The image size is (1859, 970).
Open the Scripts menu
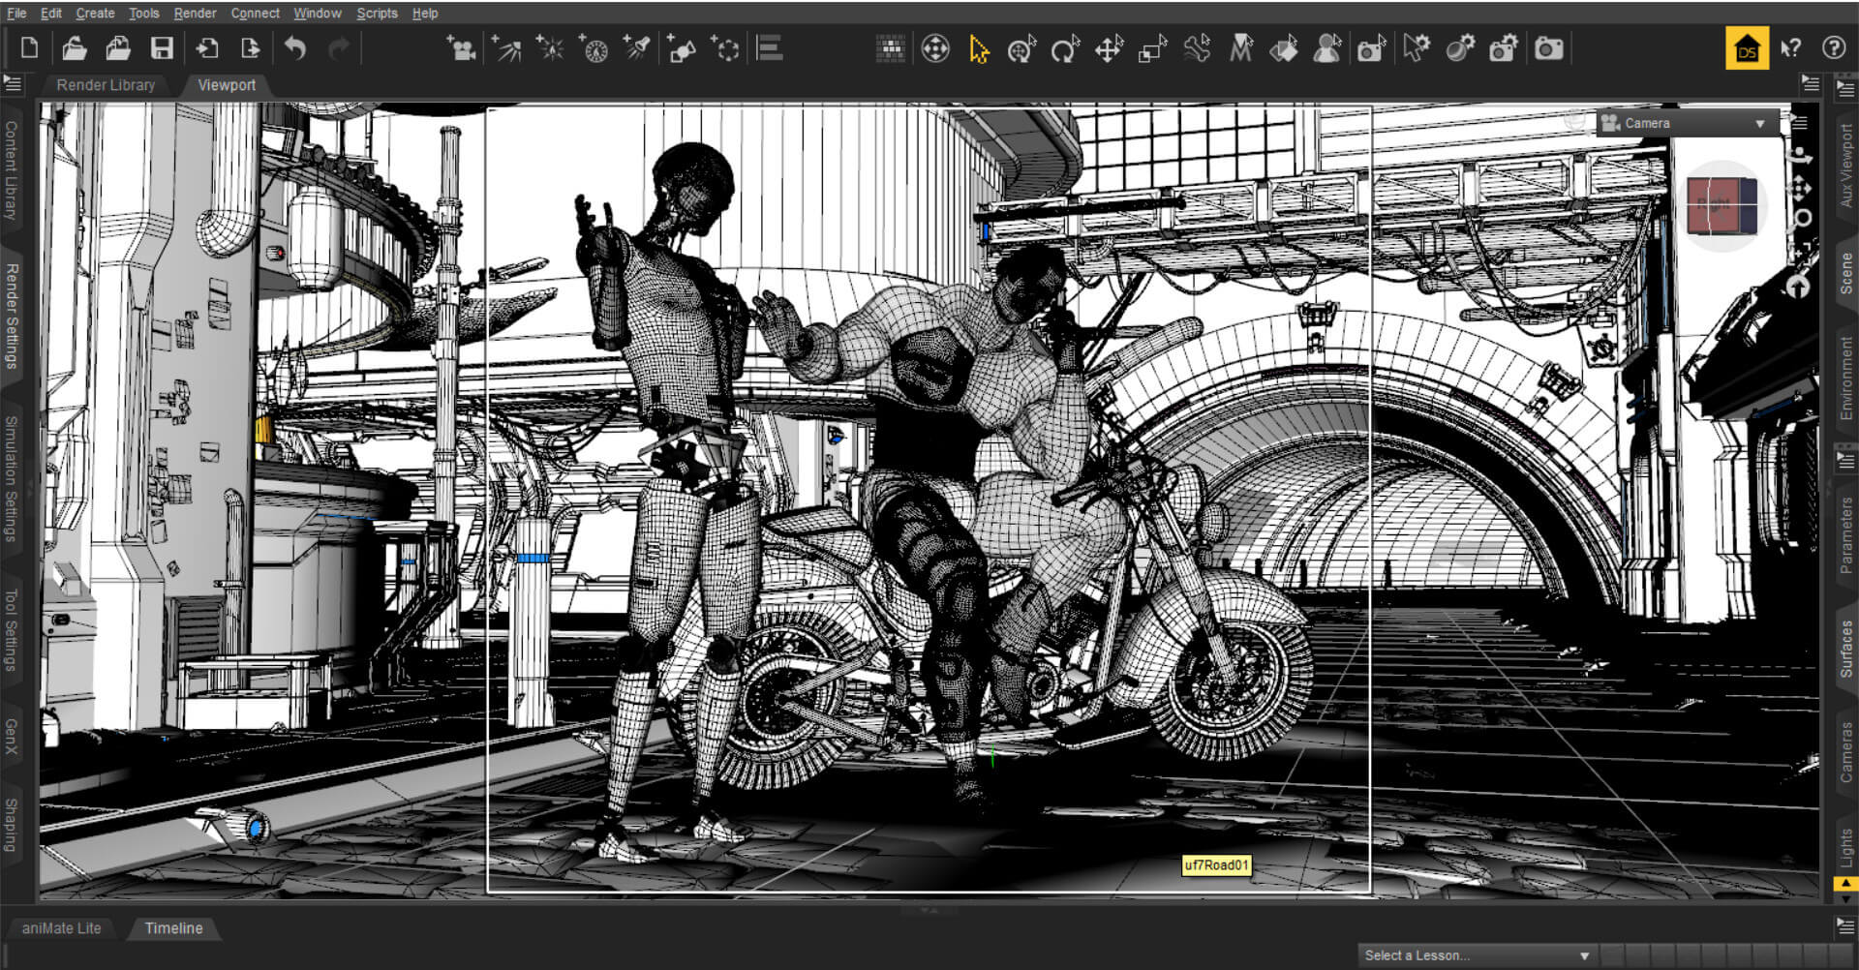point(377,13)
